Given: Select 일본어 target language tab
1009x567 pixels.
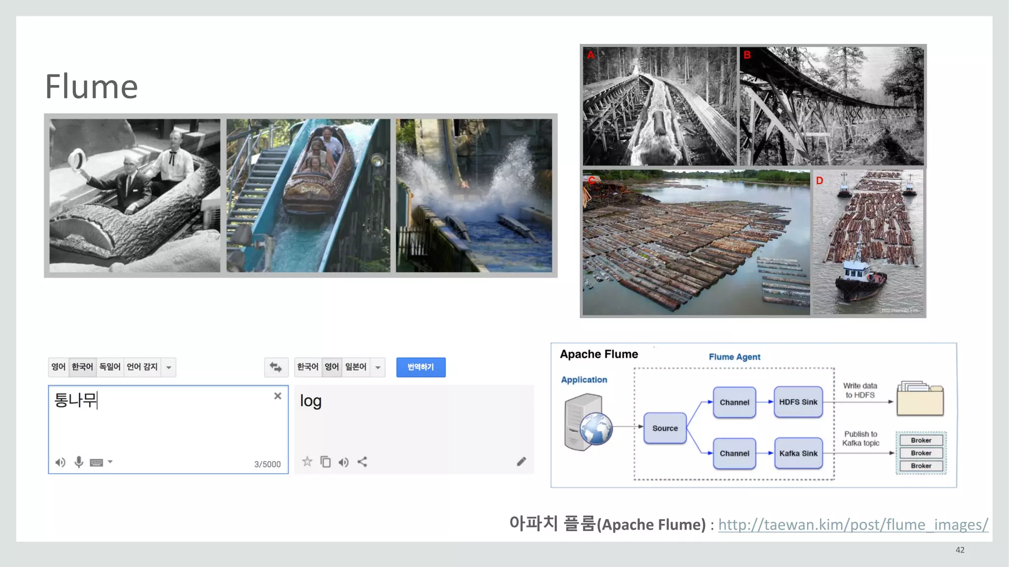Looking at the screenshot, I should click(x=355, y=367).
